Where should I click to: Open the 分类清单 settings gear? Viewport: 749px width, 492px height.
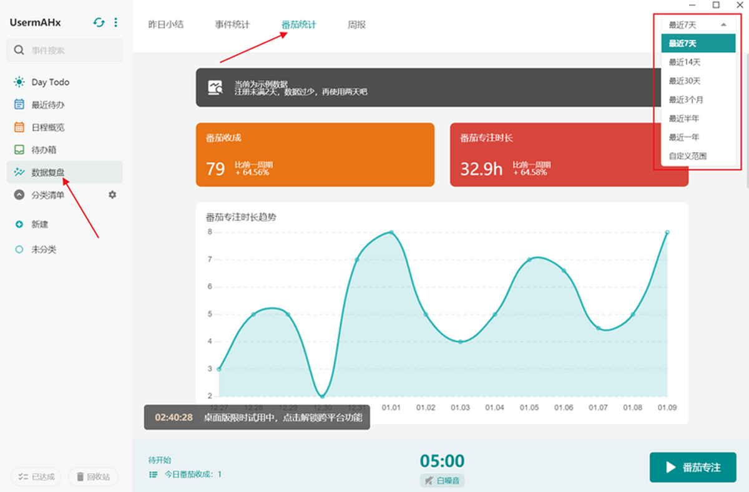pyautogui.click(x=112, y=195)
